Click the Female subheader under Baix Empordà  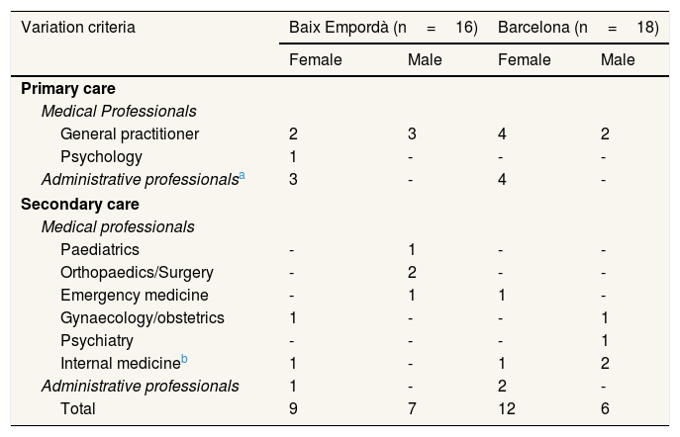pyautogui.click(x=315, y=59)
